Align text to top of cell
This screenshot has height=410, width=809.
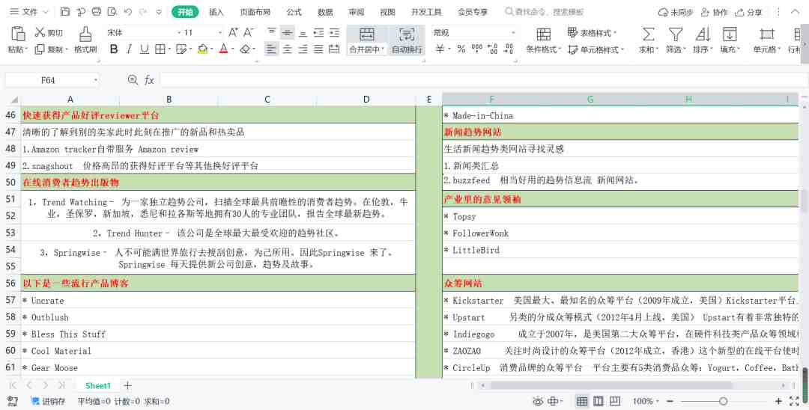(272, 32)
